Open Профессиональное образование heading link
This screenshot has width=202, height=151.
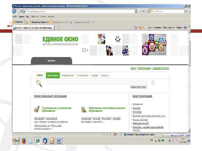pyautogui.click(x=50, y=96)
